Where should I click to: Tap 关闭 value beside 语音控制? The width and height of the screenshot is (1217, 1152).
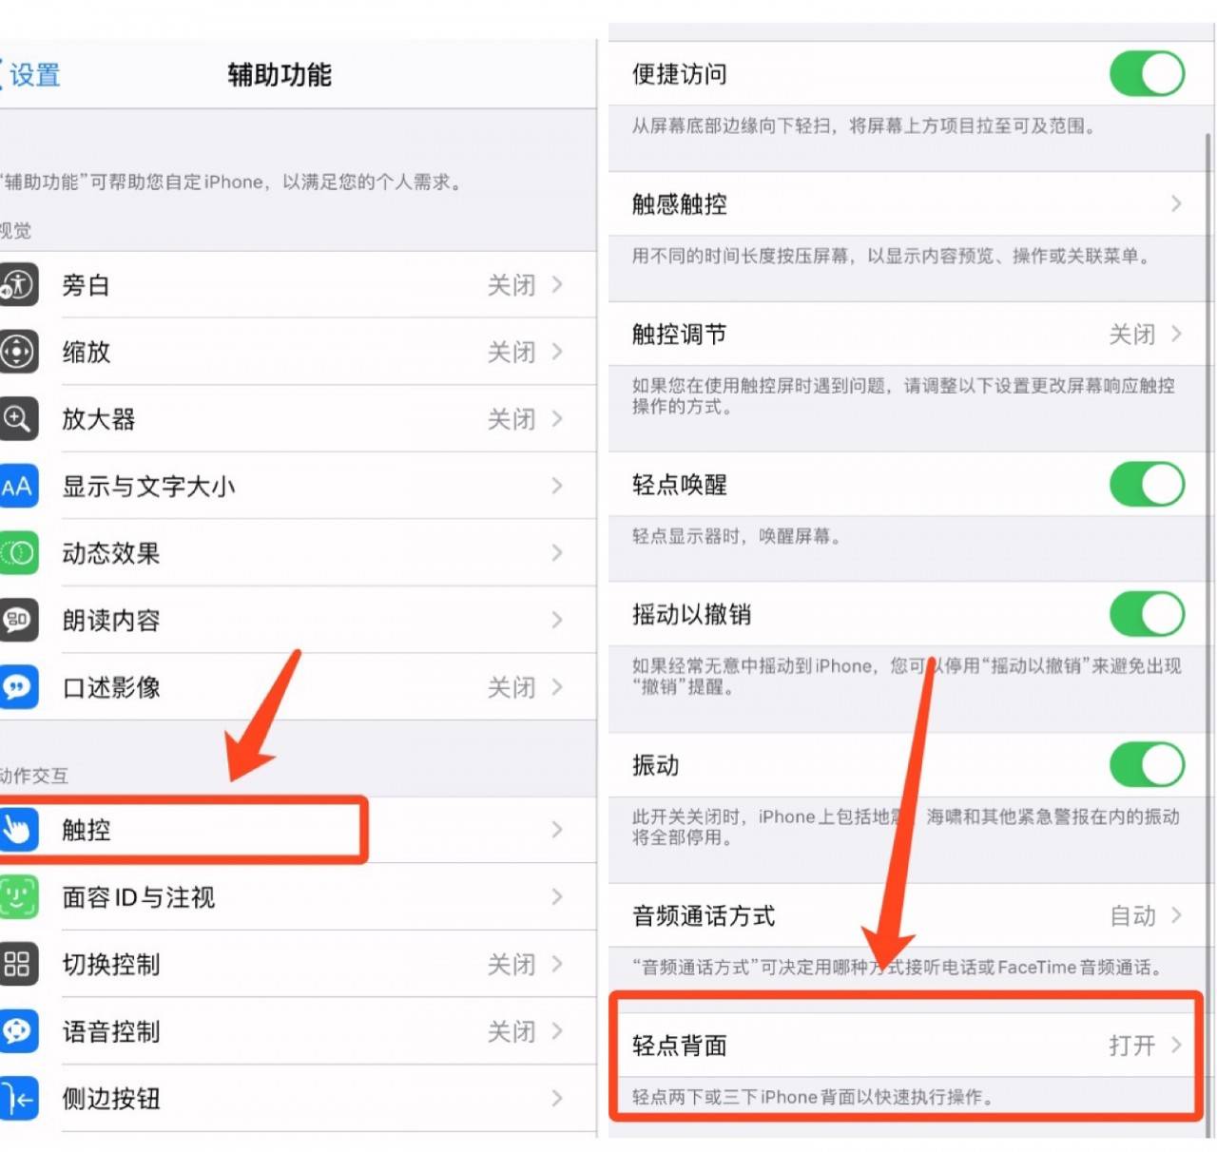[x=512, y=1030]
